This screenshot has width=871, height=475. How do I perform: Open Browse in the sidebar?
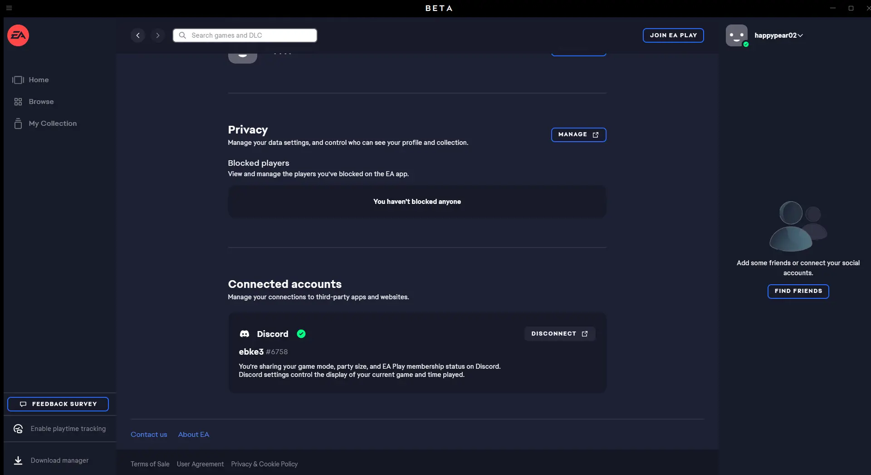41,102
